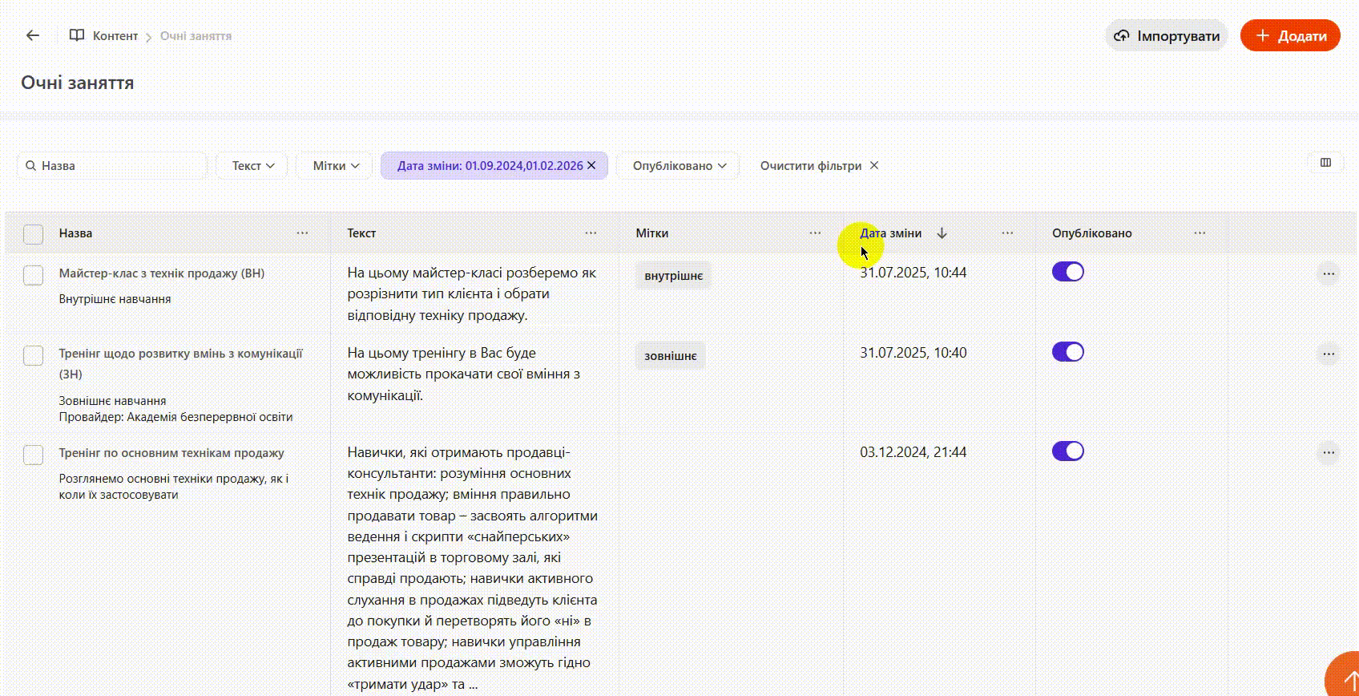Remove the Дата зміни filter chip
Image resolution: width=1359 pixels, height=696 pixels.
(591, 165)
